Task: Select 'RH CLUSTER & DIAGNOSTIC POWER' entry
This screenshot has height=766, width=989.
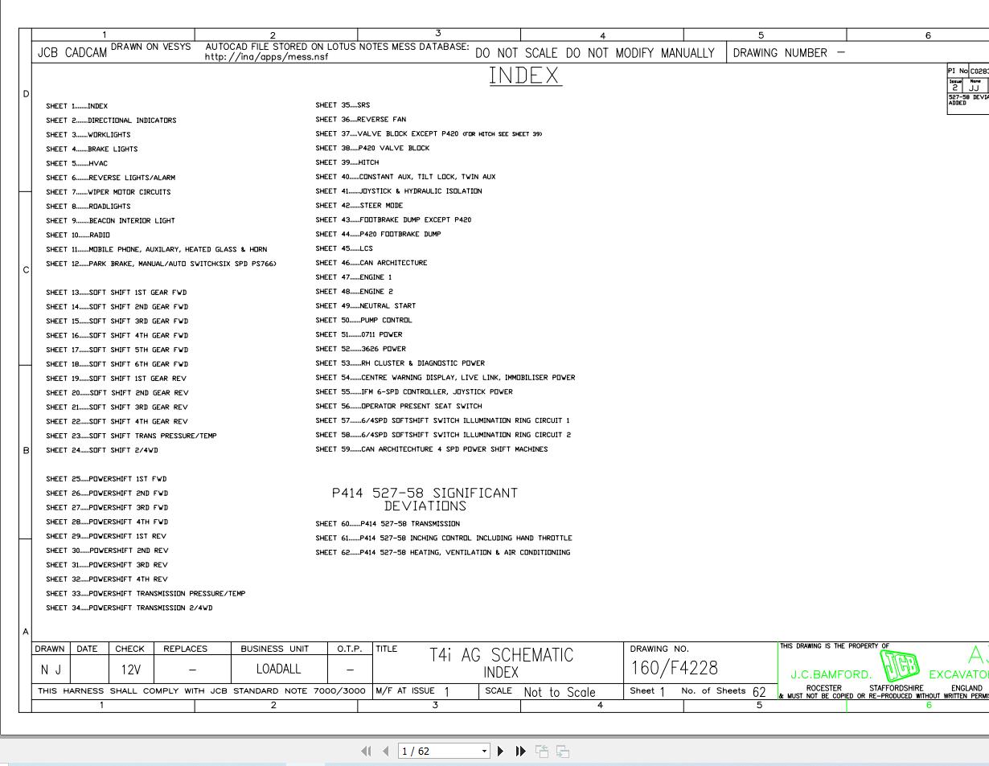Action: 400,363
